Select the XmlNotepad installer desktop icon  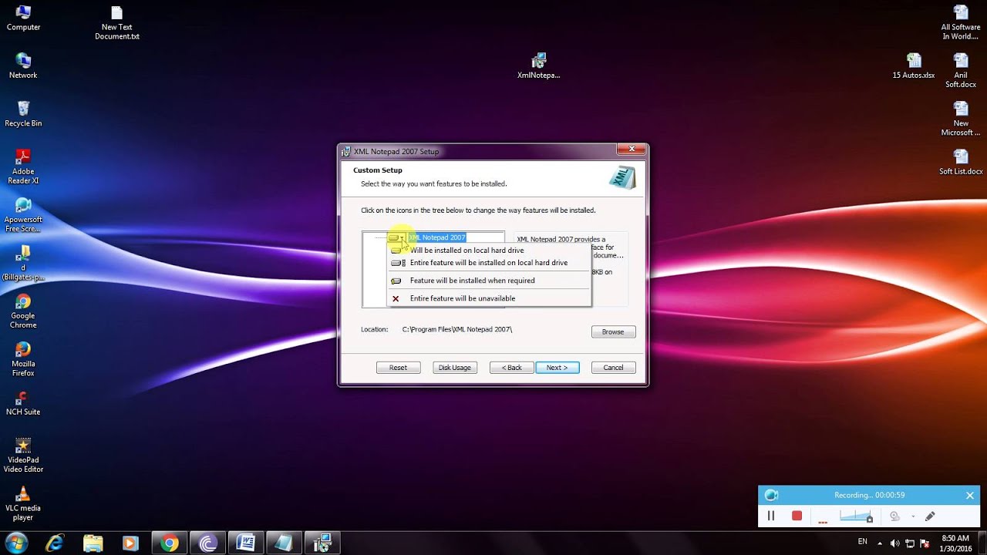(x=538, y=66)
